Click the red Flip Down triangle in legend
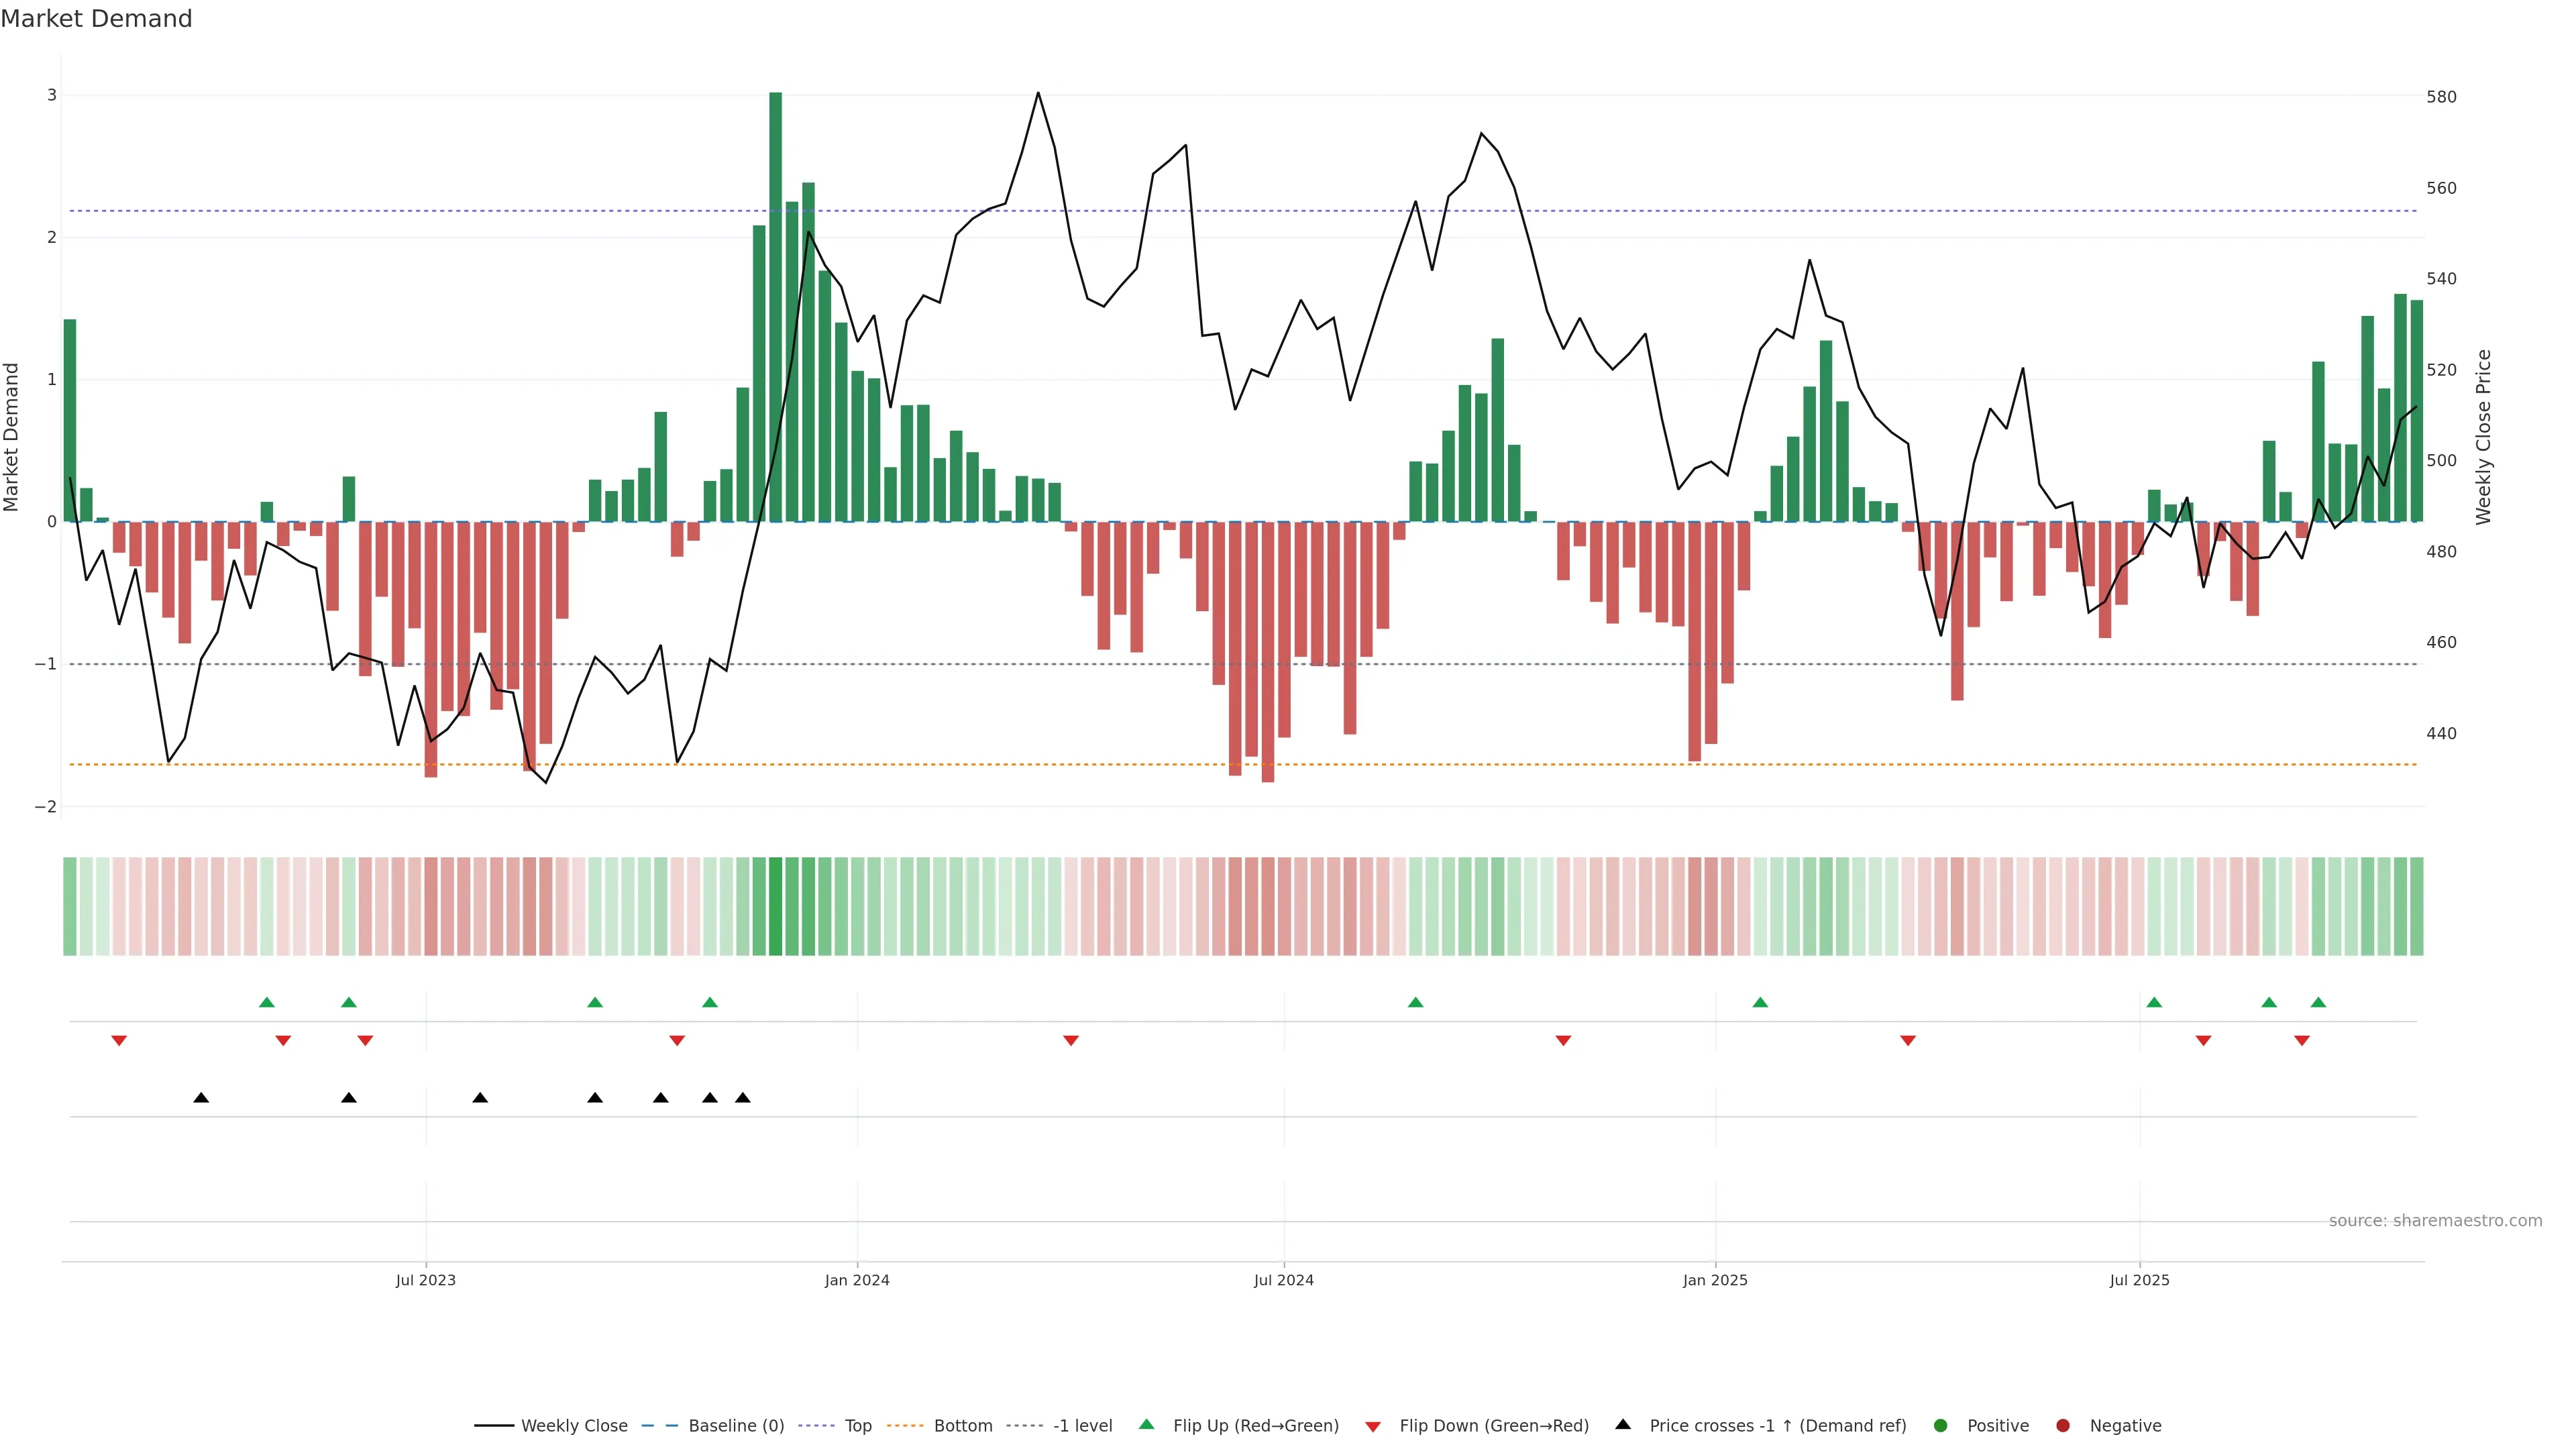This screenshot has height=1449, width=2576. point(1373,1427)
